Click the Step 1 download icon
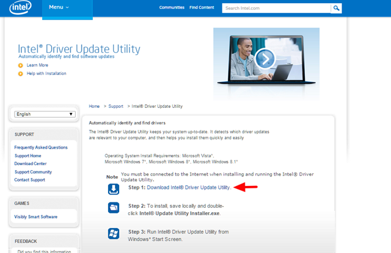The width and height of the screenshot is (391, 253). pos(114,189)
